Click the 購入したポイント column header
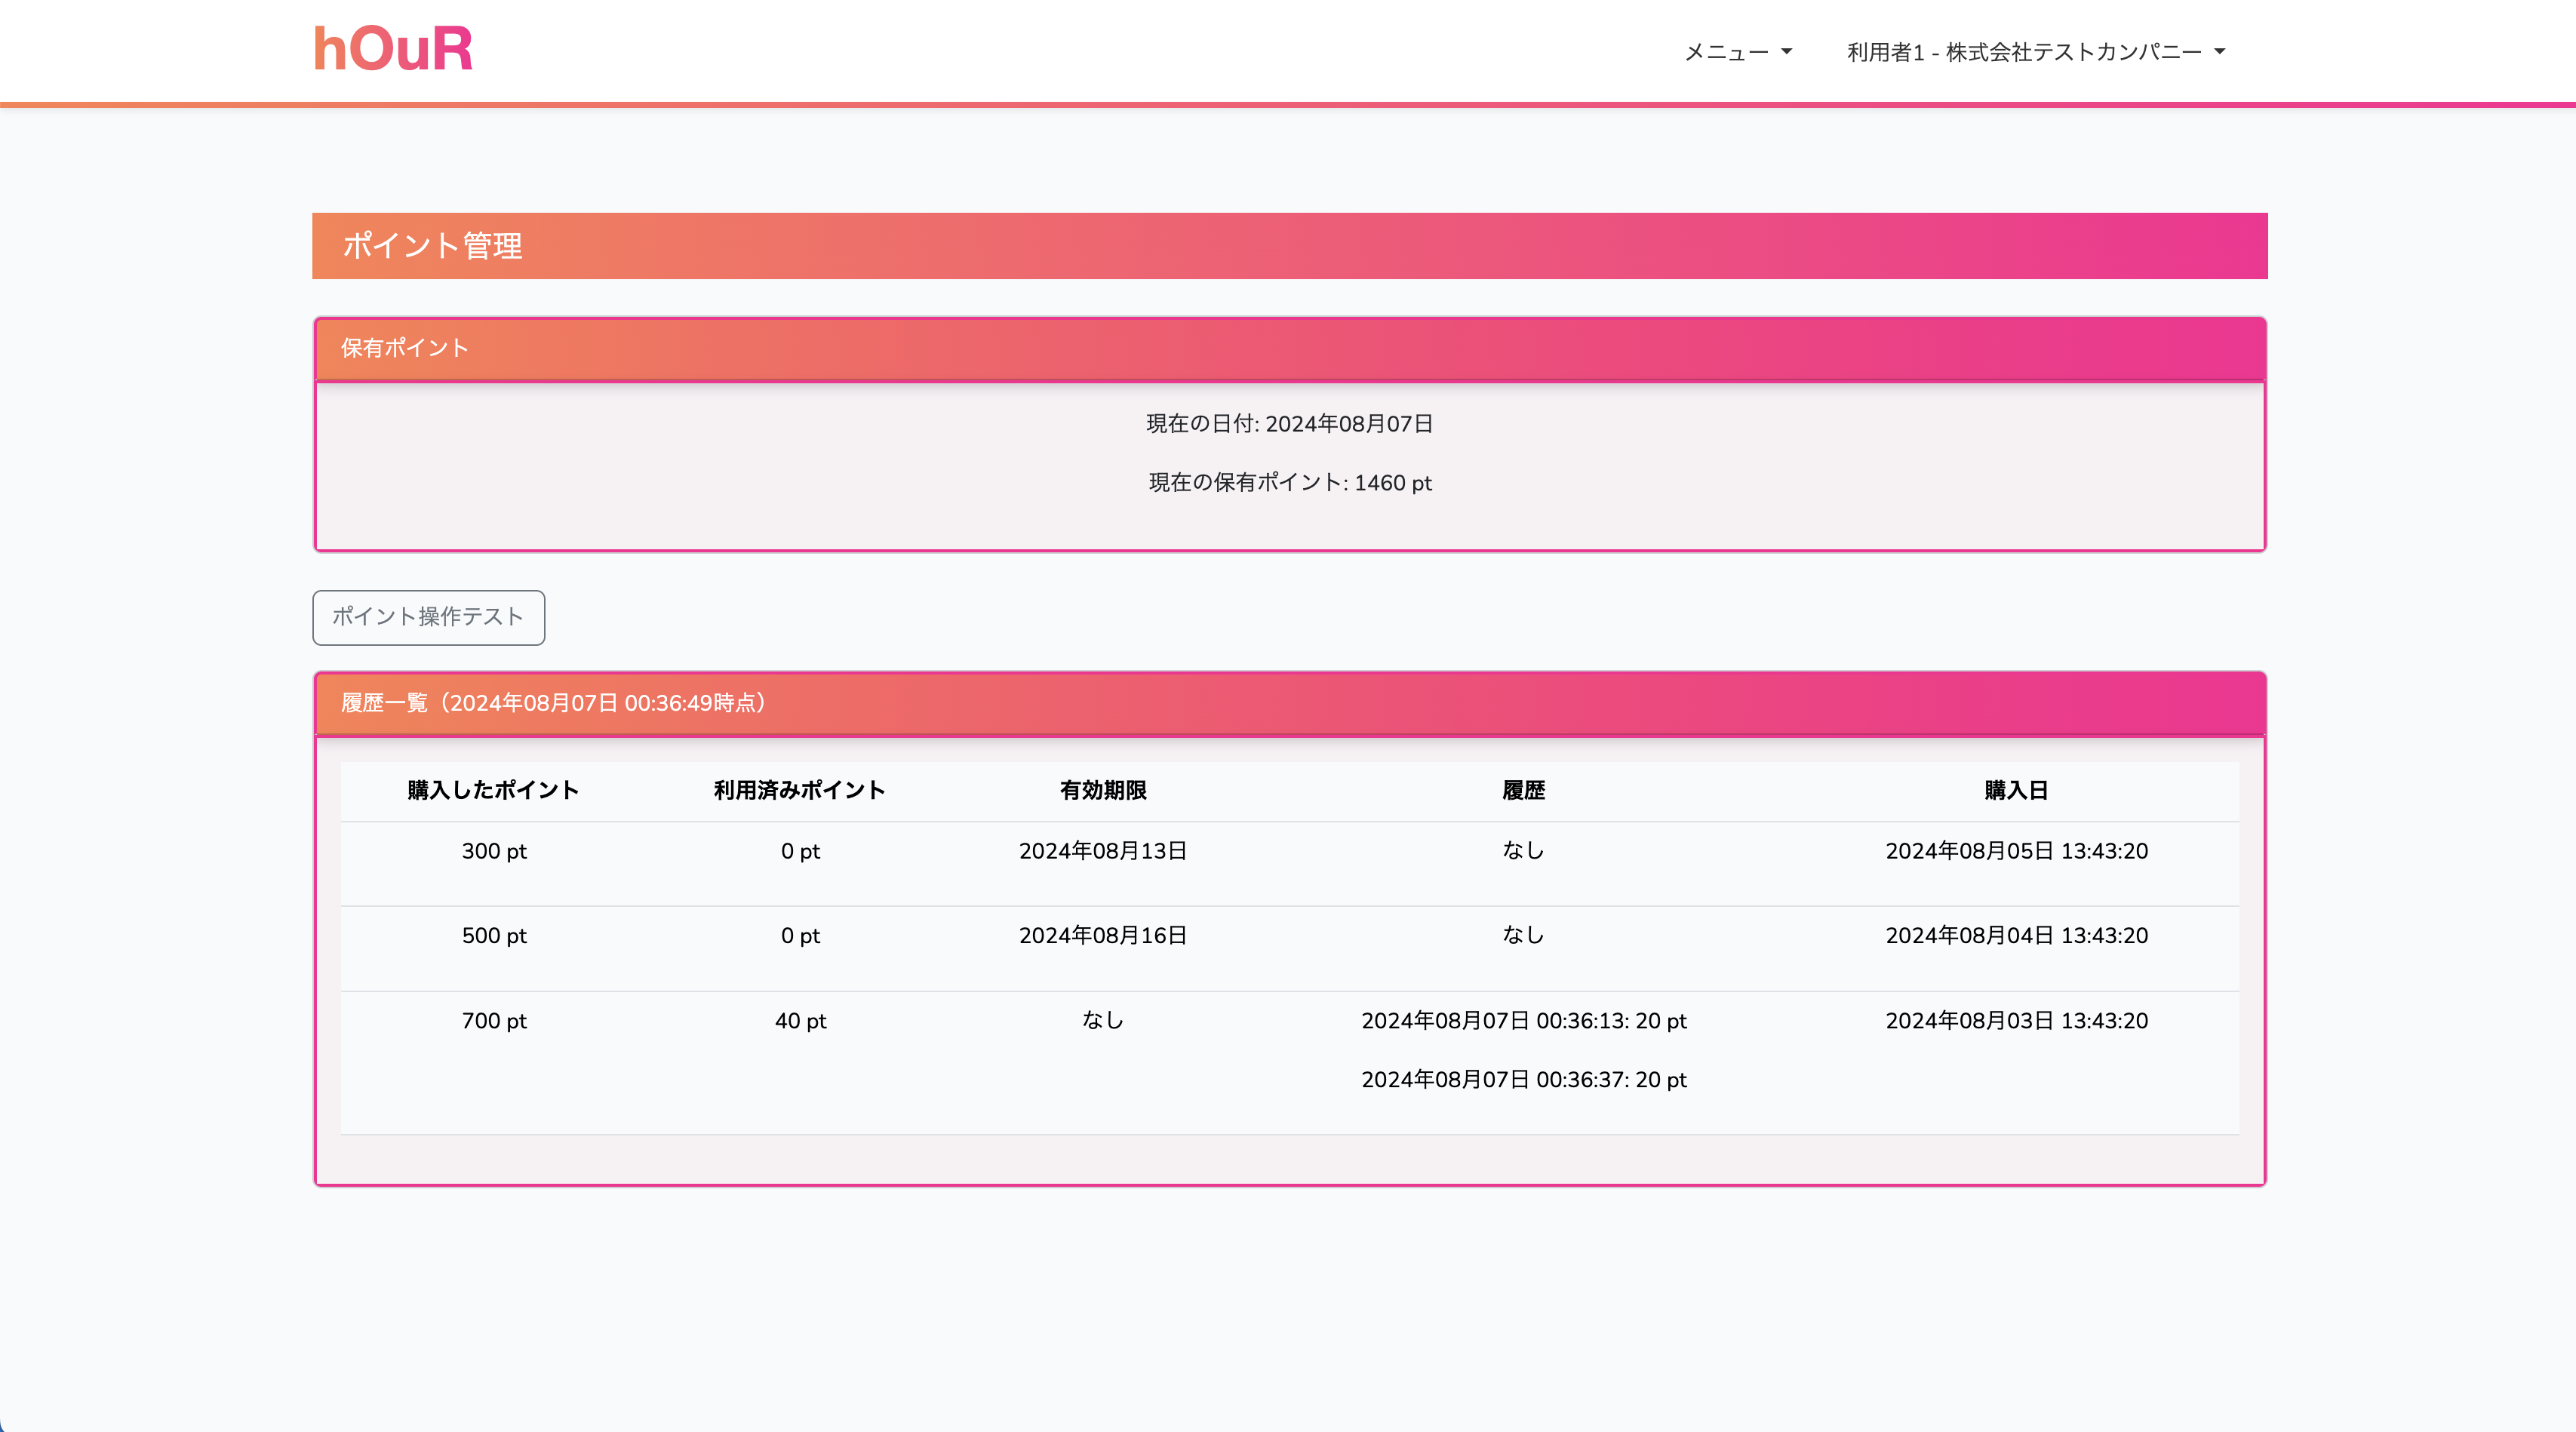 click(494, 790)
